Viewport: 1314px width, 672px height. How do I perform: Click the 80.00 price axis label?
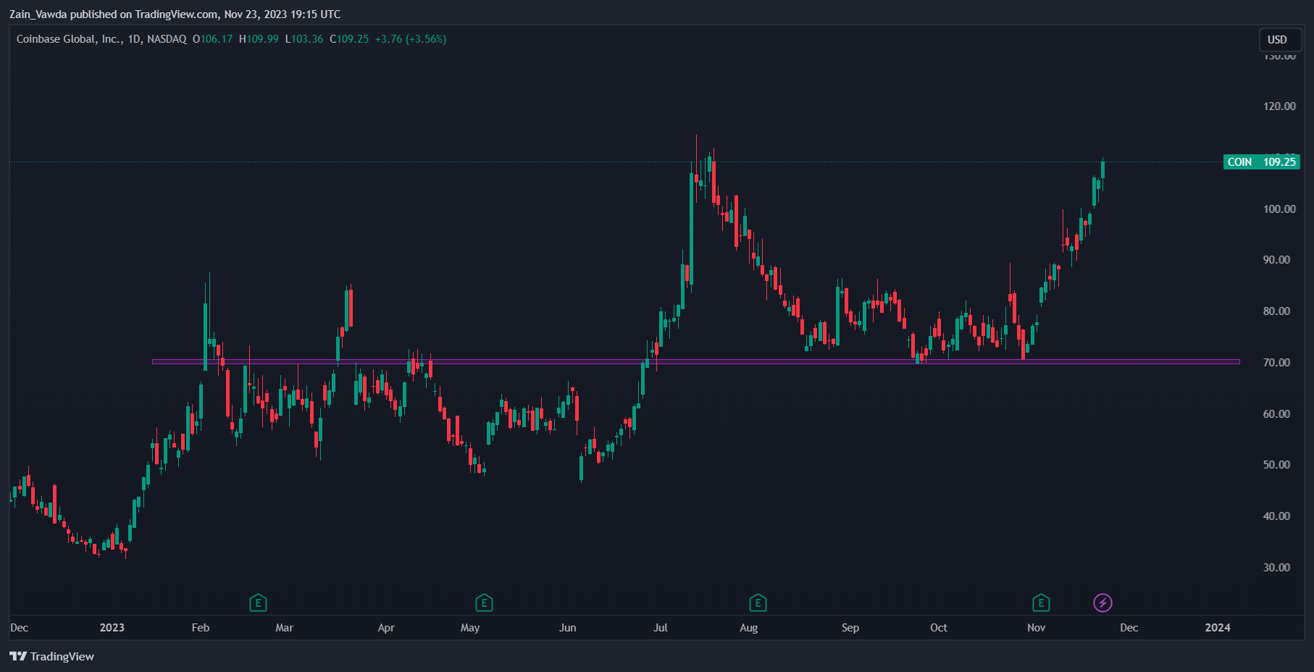point(1276,311)
